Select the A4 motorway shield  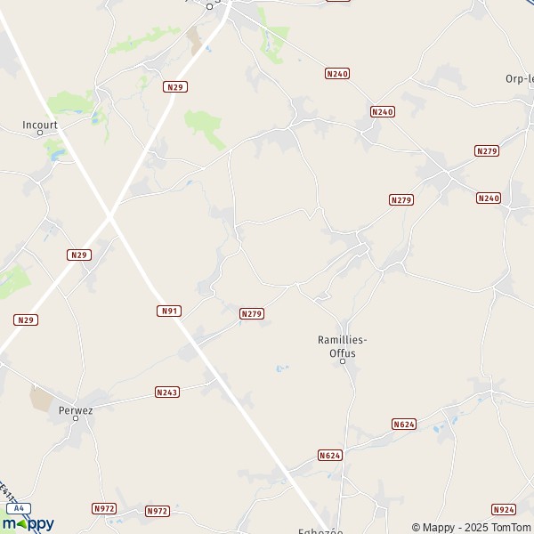(x=19, y=508)
